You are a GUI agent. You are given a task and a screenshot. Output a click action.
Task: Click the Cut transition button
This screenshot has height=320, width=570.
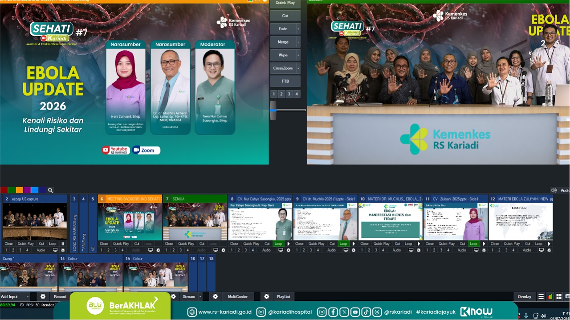pyautogui.click(x=285, y=16)
